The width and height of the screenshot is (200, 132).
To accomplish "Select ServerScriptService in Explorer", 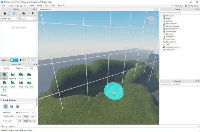I will pyautogui.click(x=173, y=29).
